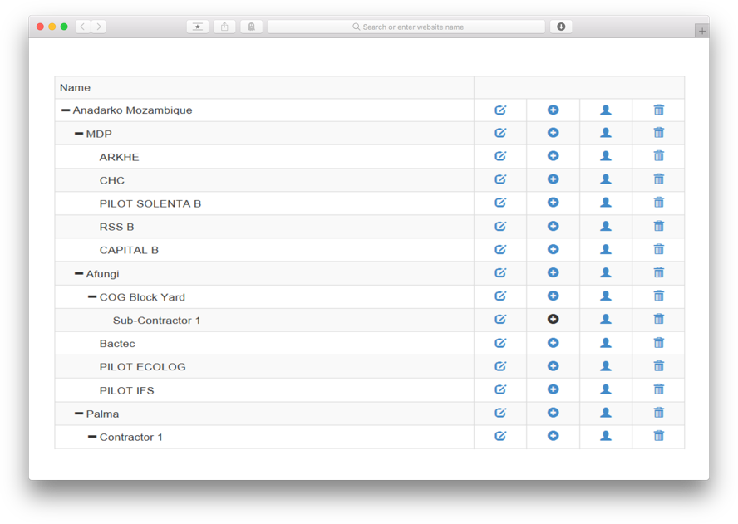Collapse the COG Block Yard node
This screenshot has width=738, height=524.
pyautogui.click(x=92, y=297)
